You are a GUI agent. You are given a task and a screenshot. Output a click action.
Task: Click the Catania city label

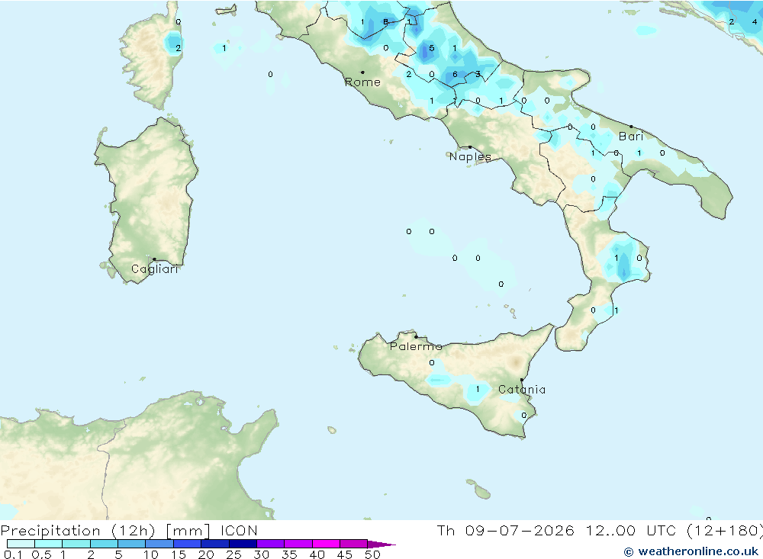pyautogui.click(x=522, y=389)
